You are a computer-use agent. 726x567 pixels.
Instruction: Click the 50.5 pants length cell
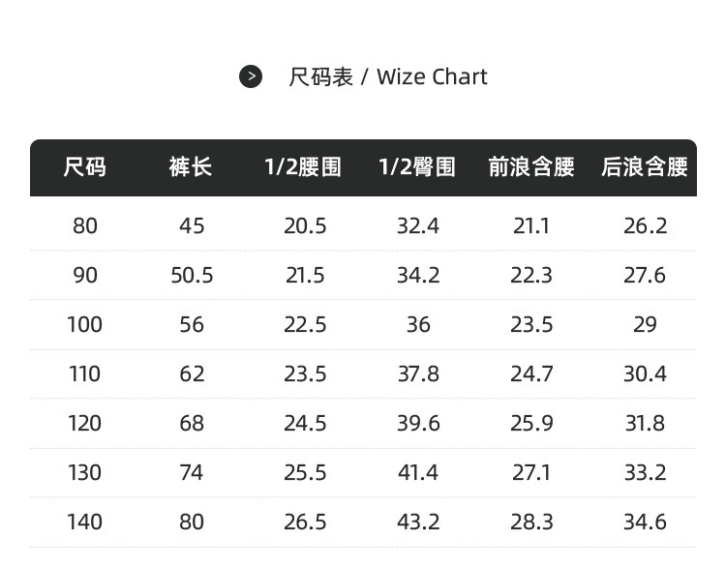192,276
